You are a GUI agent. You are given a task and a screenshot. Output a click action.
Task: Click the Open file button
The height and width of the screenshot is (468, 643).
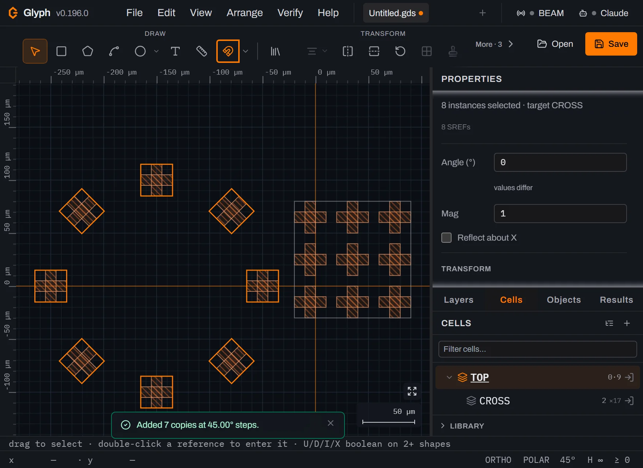(x=555, y=44)
